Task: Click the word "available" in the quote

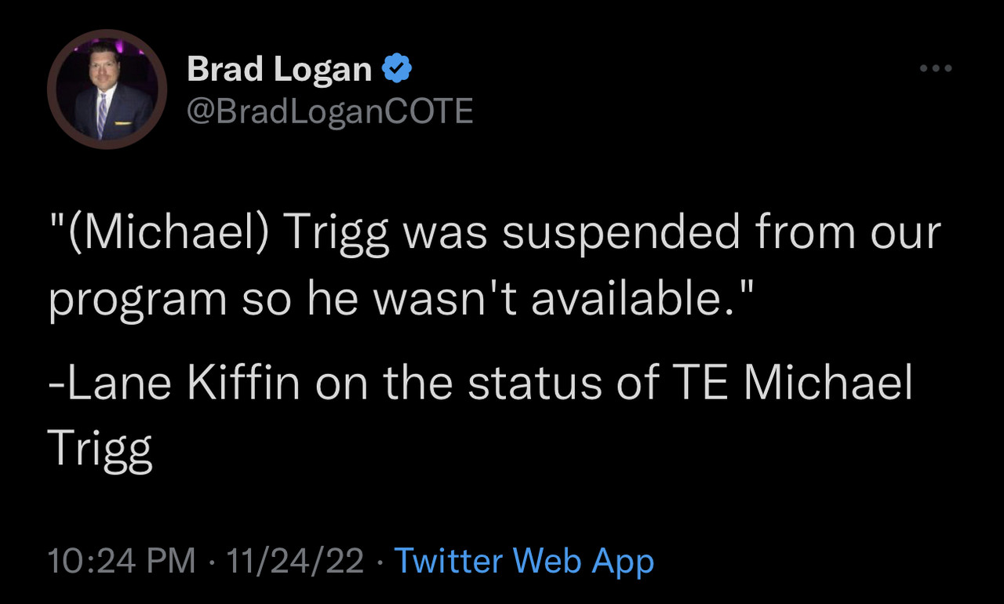Action: click(624, 298)
